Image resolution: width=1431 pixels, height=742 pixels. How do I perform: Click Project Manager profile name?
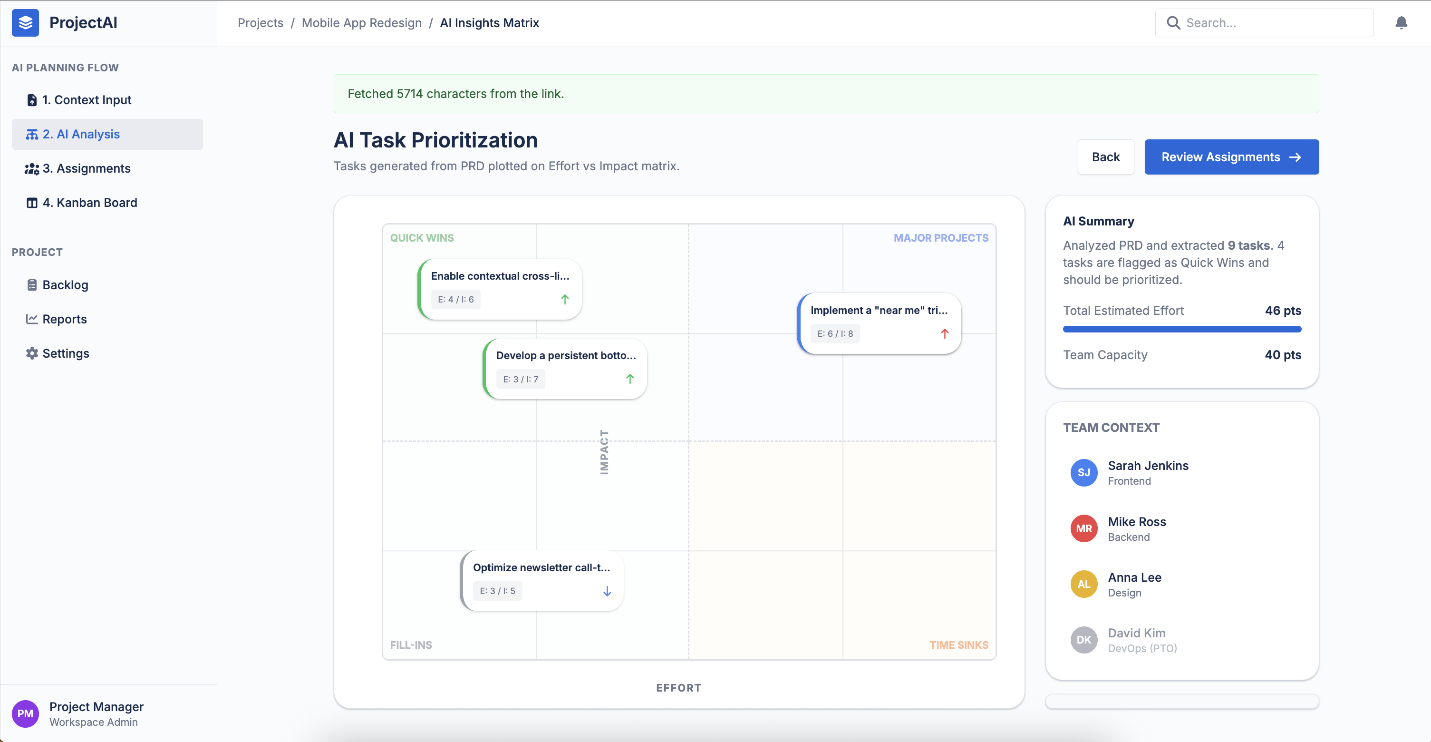pyautogui.click(x=97, y=707)
